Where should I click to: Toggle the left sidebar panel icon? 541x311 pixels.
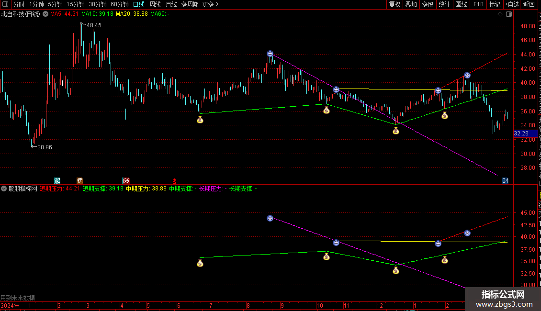[5, 4]
